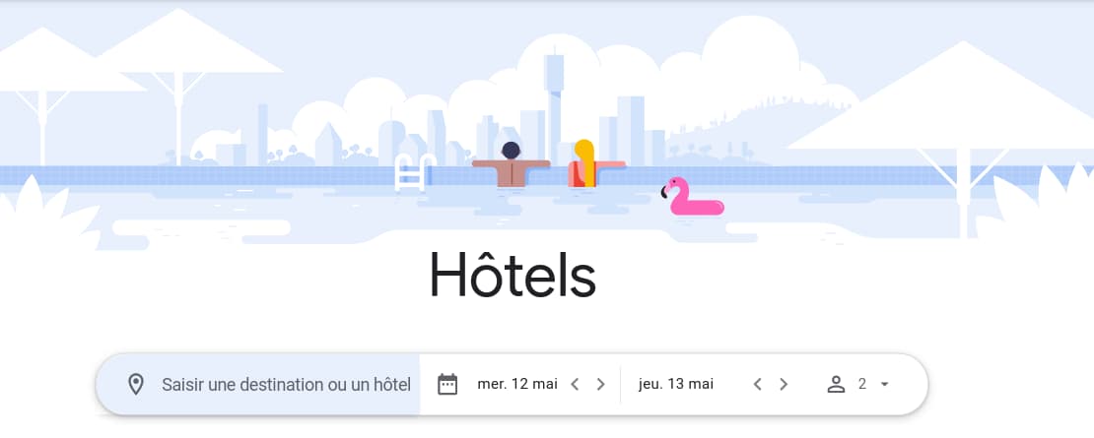Expand the travelers dropdown arrow
The image size is (1094, 438).
(885, 385)
